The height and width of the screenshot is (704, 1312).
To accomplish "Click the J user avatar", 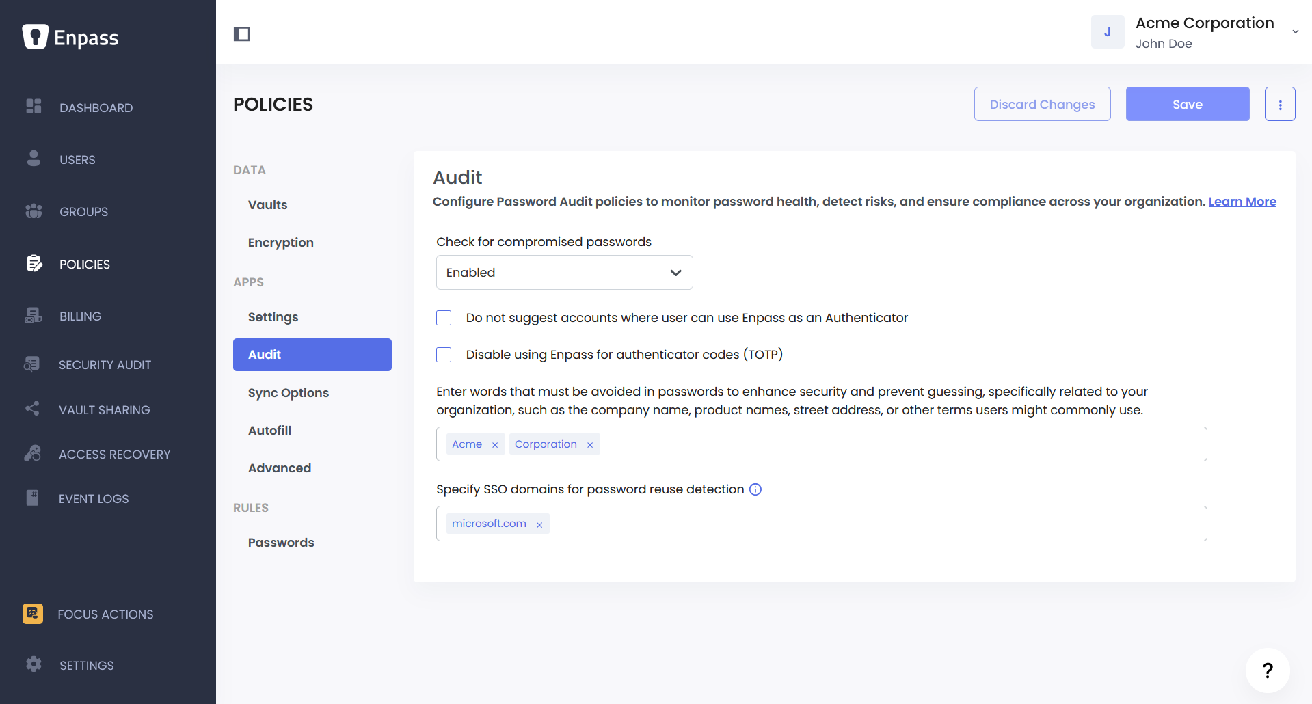I will click(x=1108, y=32).
